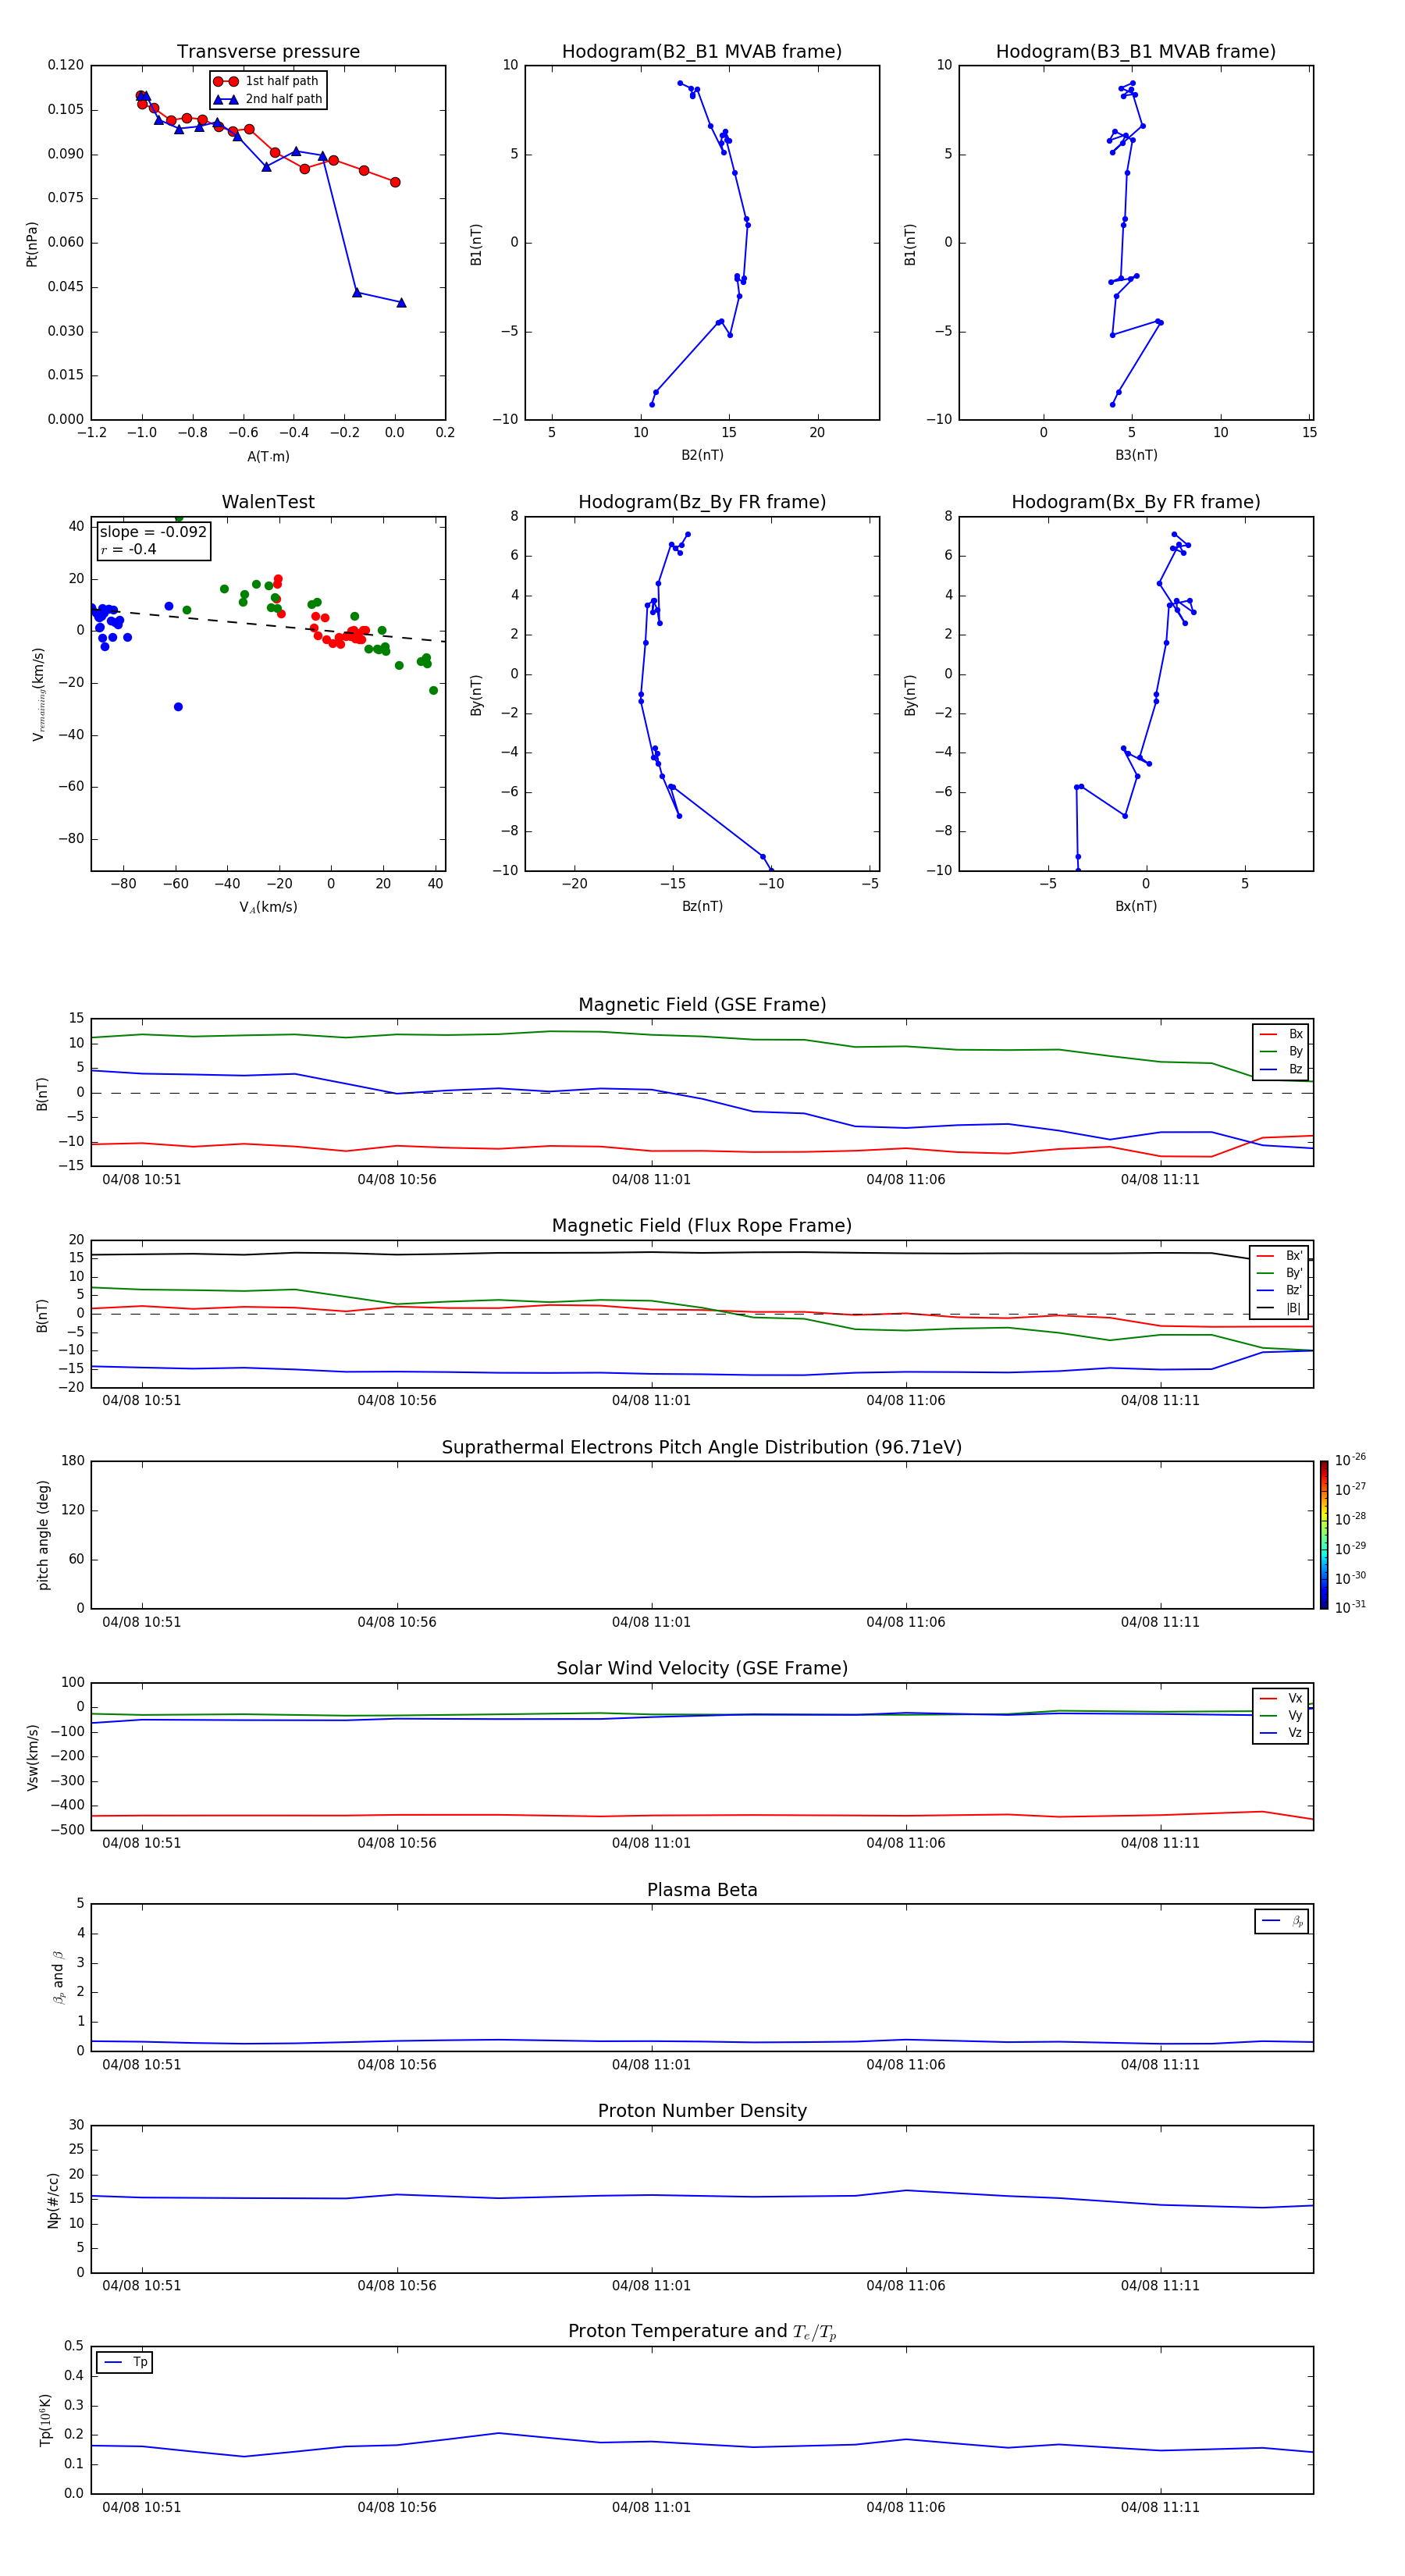Click the 'Transverse pressure' plot title

tap(268, 52)
